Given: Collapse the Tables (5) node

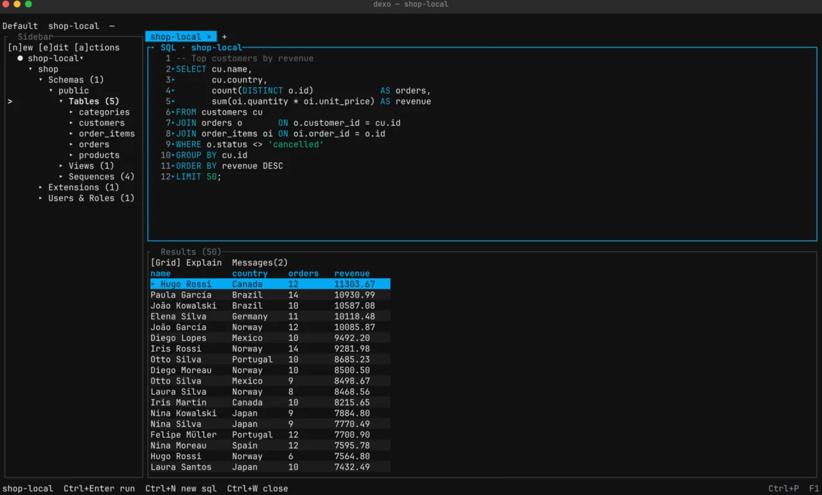Looking at the screenshot, I should (61, 101).
